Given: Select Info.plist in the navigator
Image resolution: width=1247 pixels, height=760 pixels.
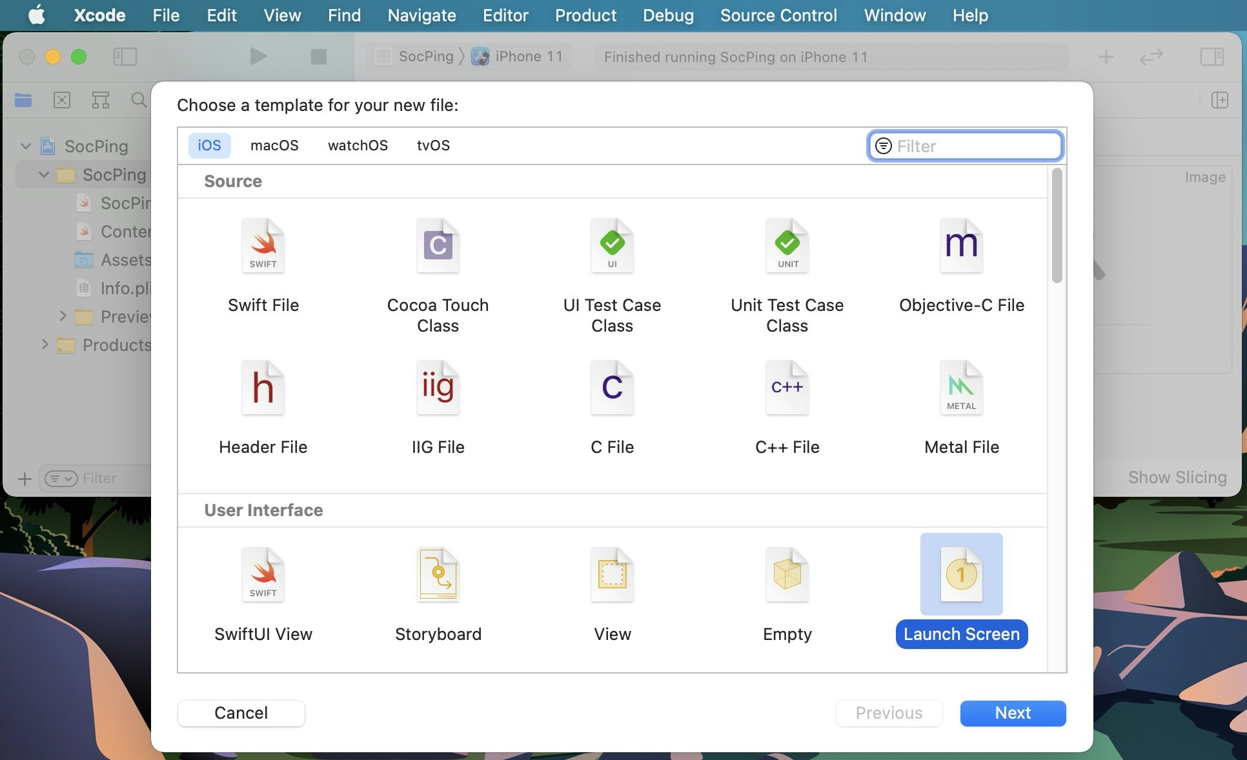Looking at the screenshot, I should (x=114, y=288).
